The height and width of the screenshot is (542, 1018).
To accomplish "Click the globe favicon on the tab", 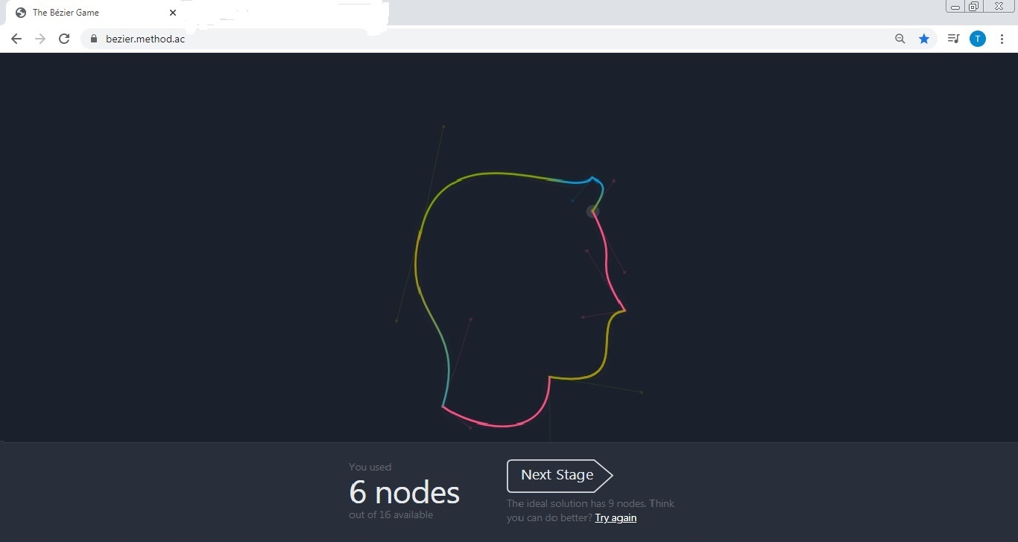I will (x=20, y=13).
